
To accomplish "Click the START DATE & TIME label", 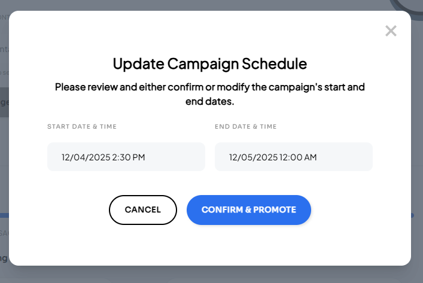I will (82, 126).
